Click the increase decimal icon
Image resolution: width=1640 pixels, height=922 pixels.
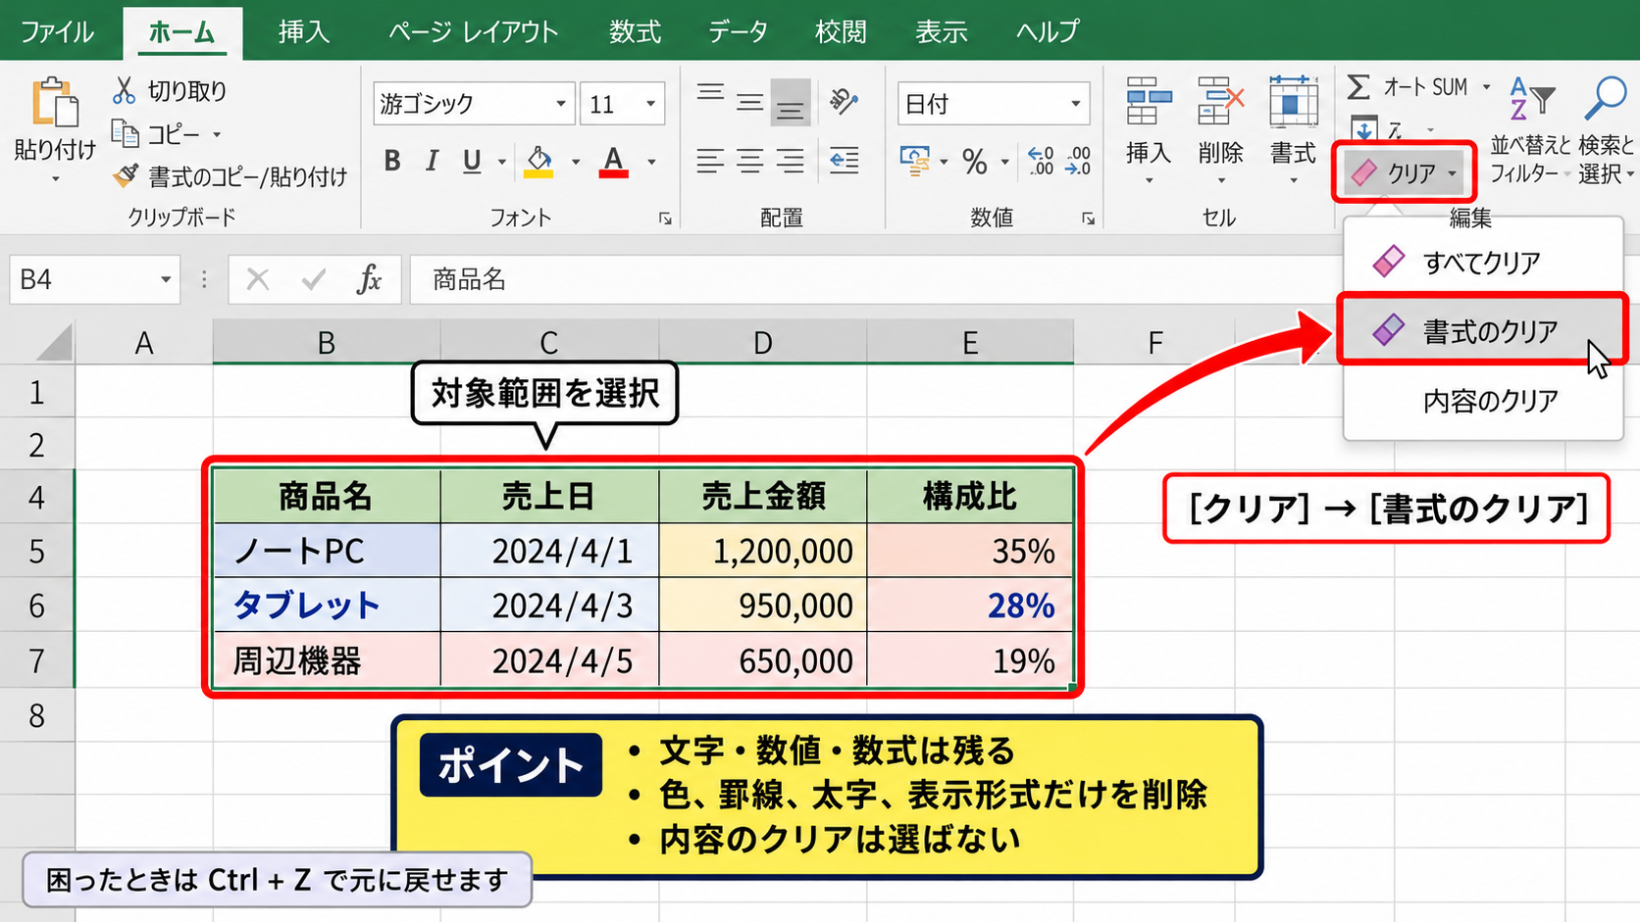tap(1041, 161)
